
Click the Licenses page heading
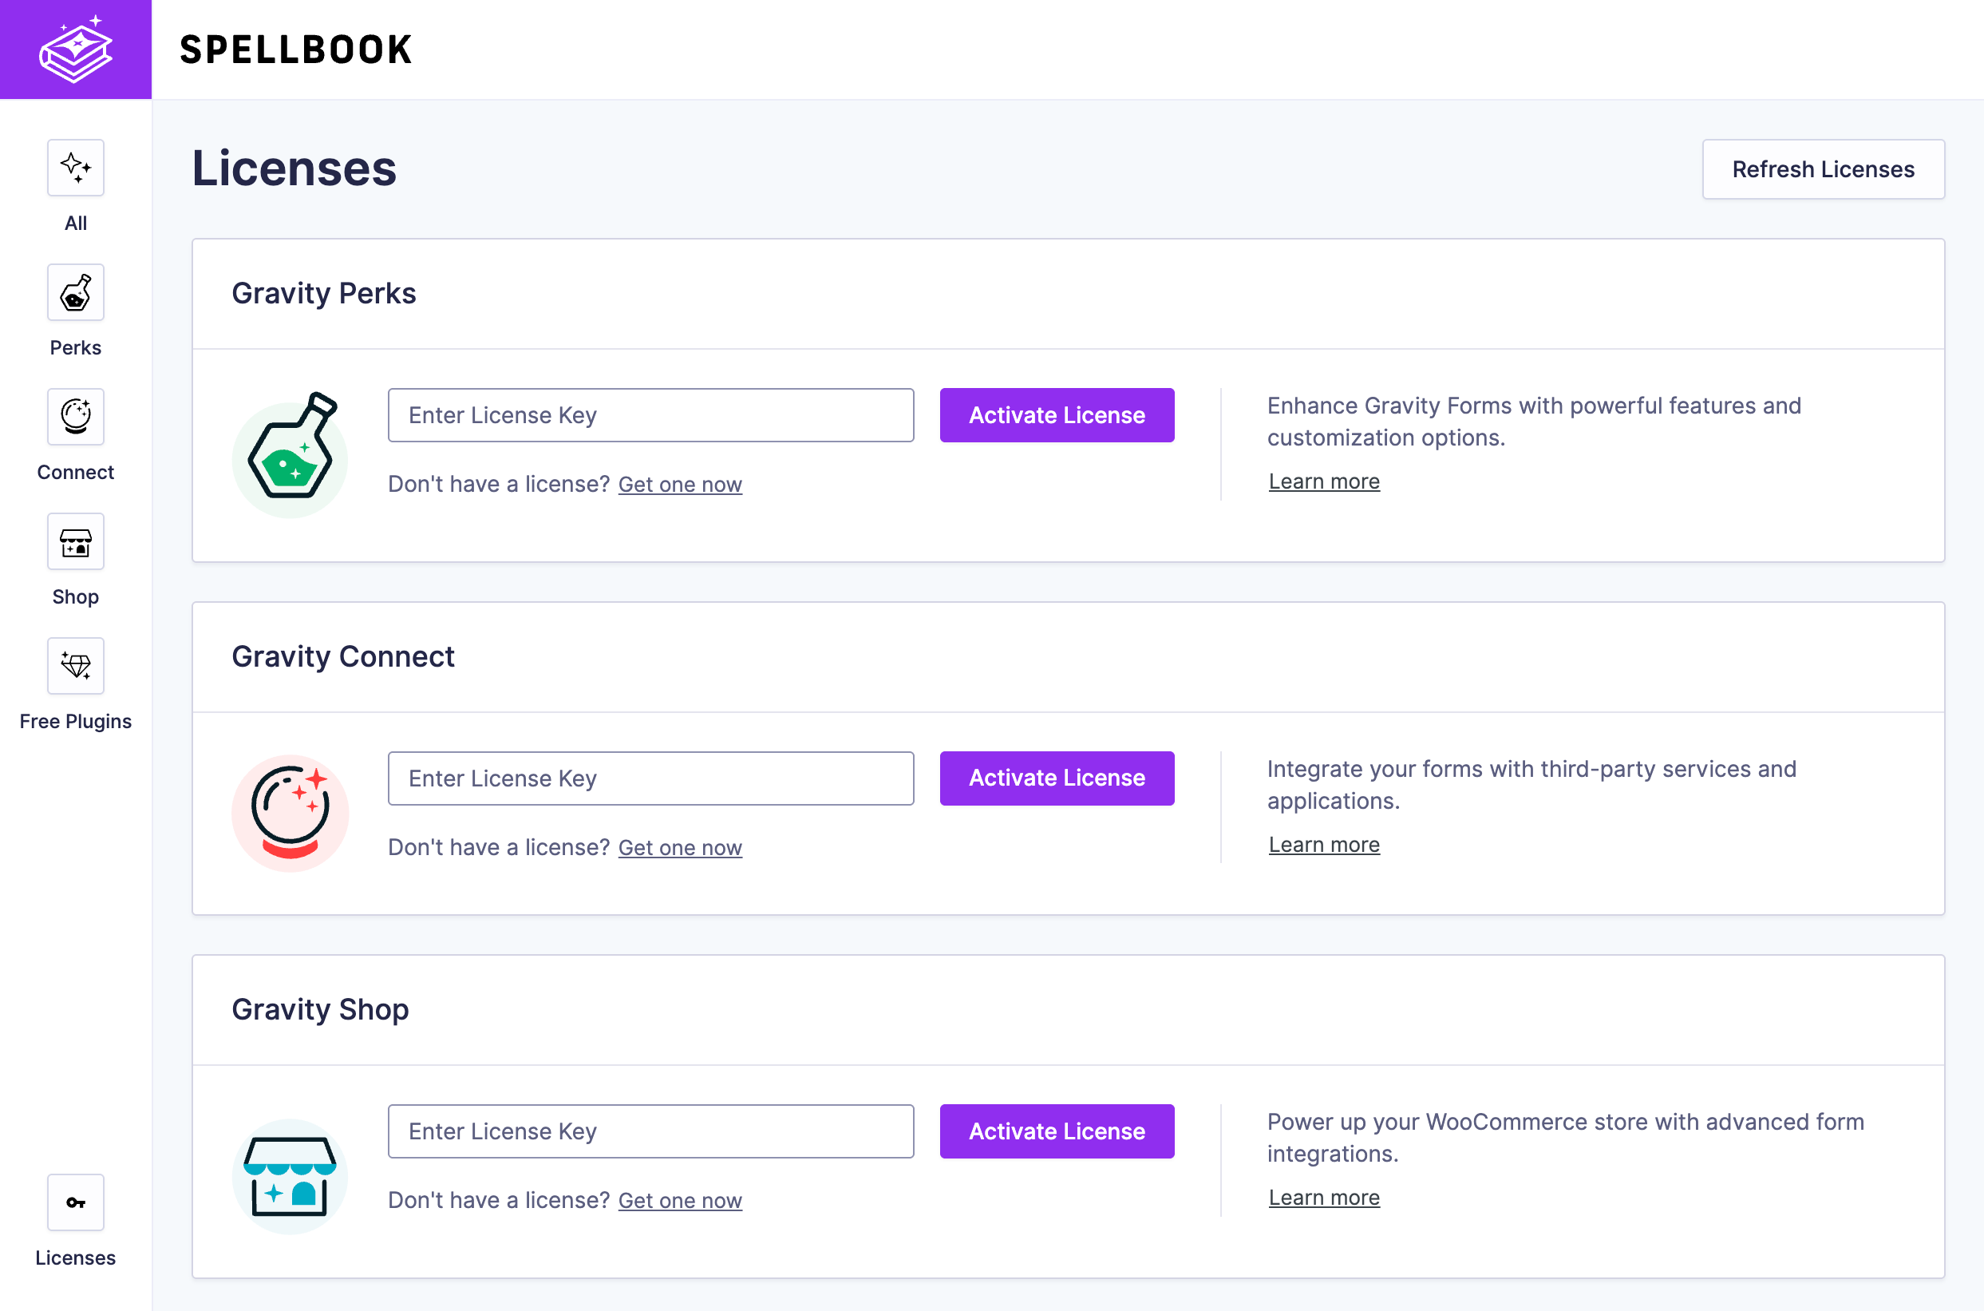click(x=294, y=168)
